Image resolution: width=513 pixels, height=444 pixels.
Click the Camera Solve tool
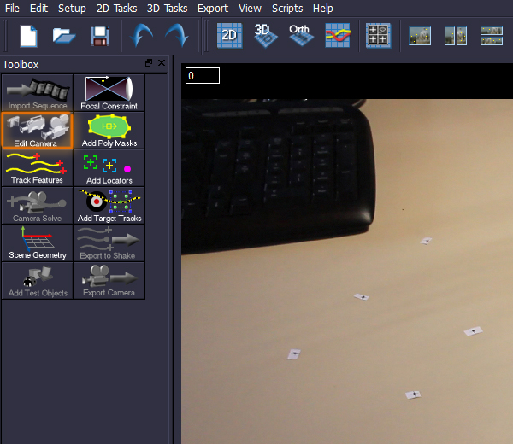pyautogui.click(x=38, y=206)
